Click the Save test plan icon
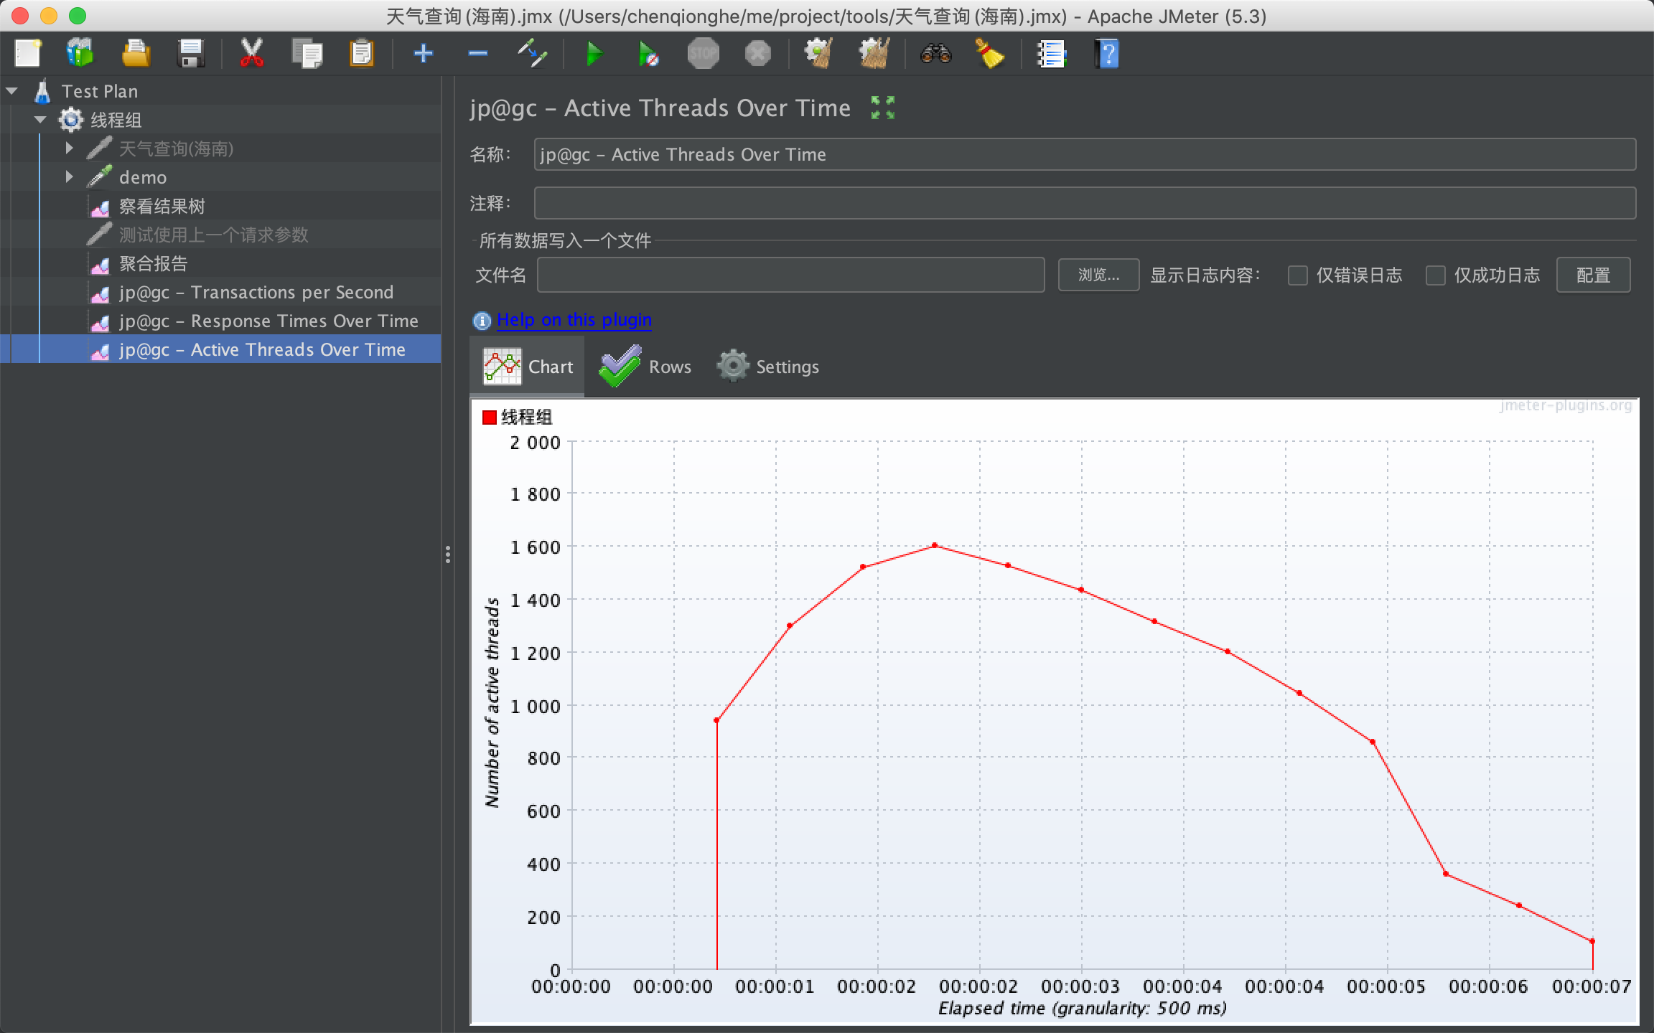Viewport: 1654px width, 1033px height. (x=190, y=54)
